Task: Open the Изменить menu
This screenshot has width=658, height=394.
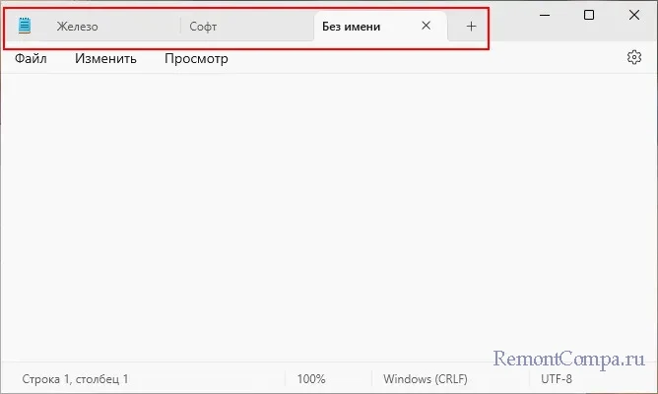Action: click(x=105, y=58)
